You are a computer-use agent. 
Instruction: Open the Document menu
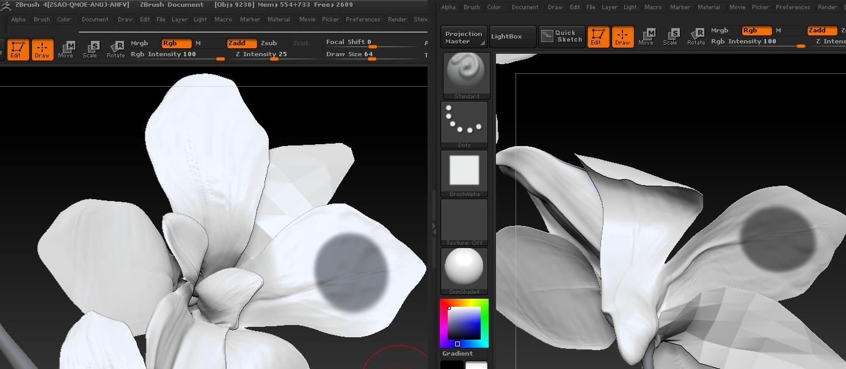pos(525,7)
